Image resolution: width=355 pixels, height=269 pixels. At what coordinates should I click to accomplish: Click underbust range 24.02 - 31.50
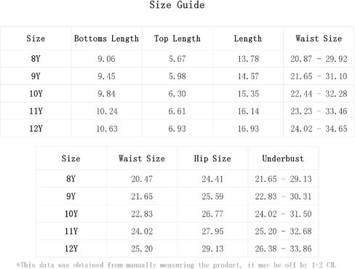click(x=283, y=214)
